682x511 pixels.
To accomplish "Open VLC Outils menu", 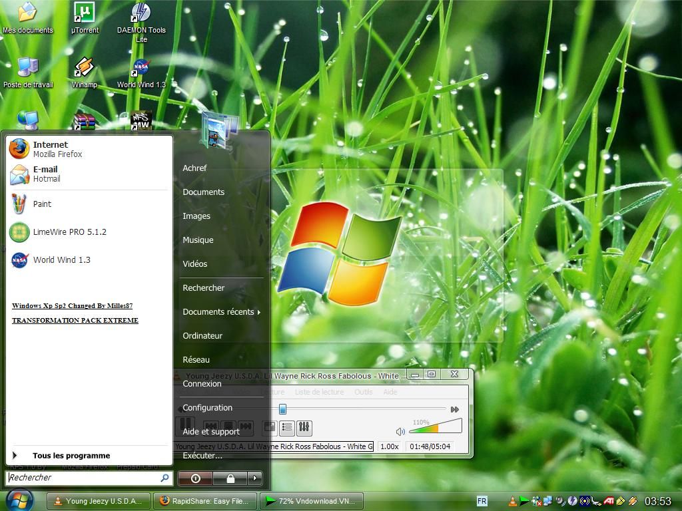I will 363,392.
